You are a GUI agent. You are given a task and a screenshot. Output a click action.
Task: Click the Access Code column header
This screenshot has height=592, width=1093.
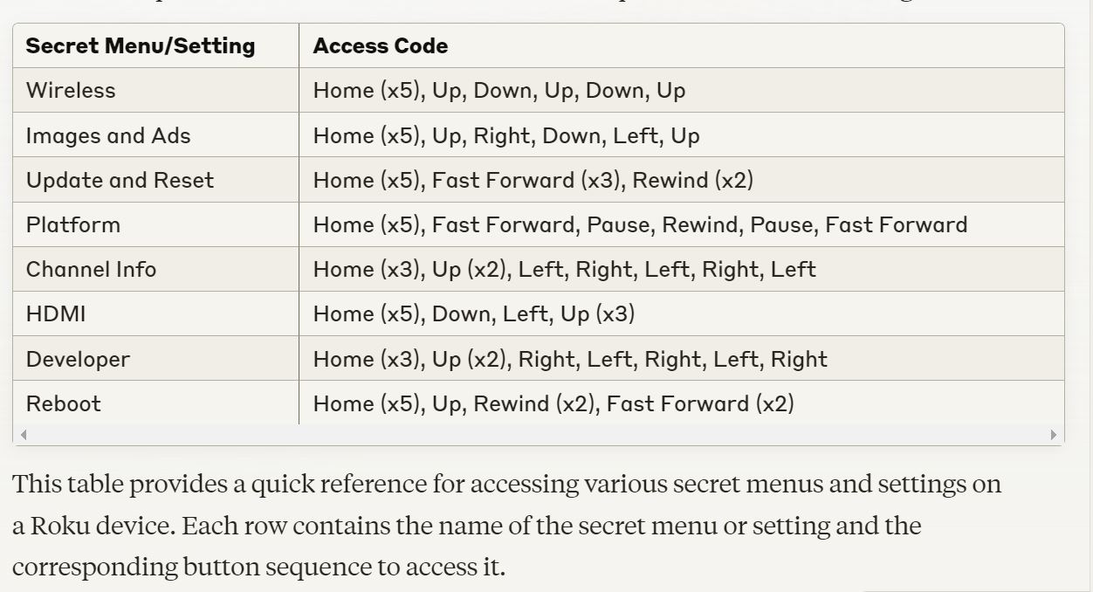[x=381, y=46]
